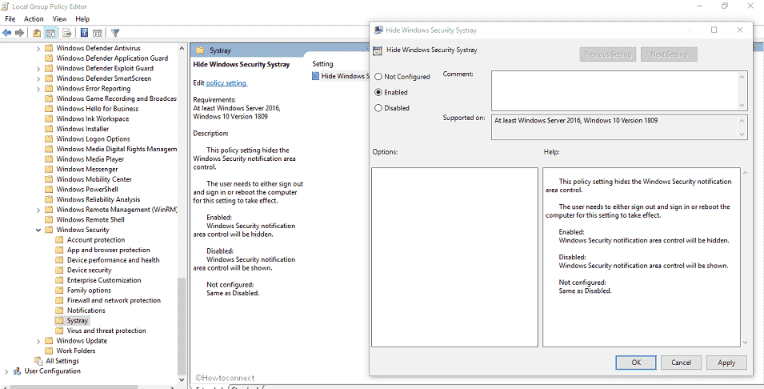Click inside the Comment text box
The width and height of the screenshot is (764, 389).
[x=614, y=90]
